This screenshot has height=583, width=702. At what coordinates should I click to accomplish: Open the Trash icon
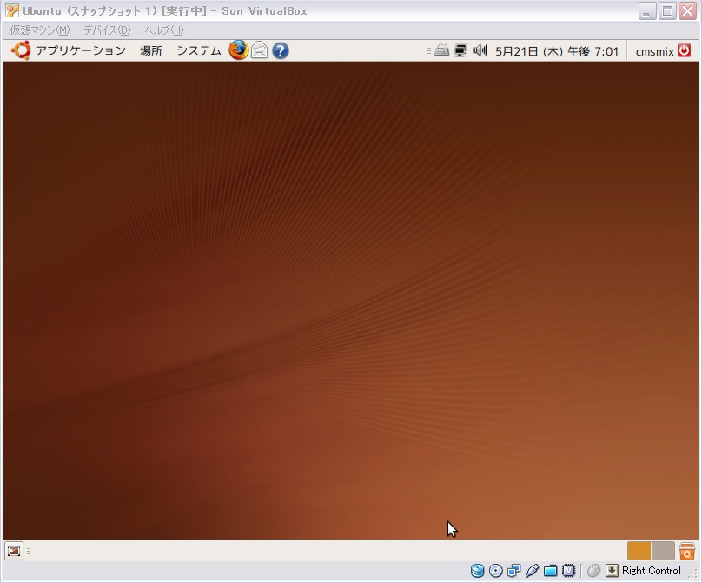(x=686, y=551)
